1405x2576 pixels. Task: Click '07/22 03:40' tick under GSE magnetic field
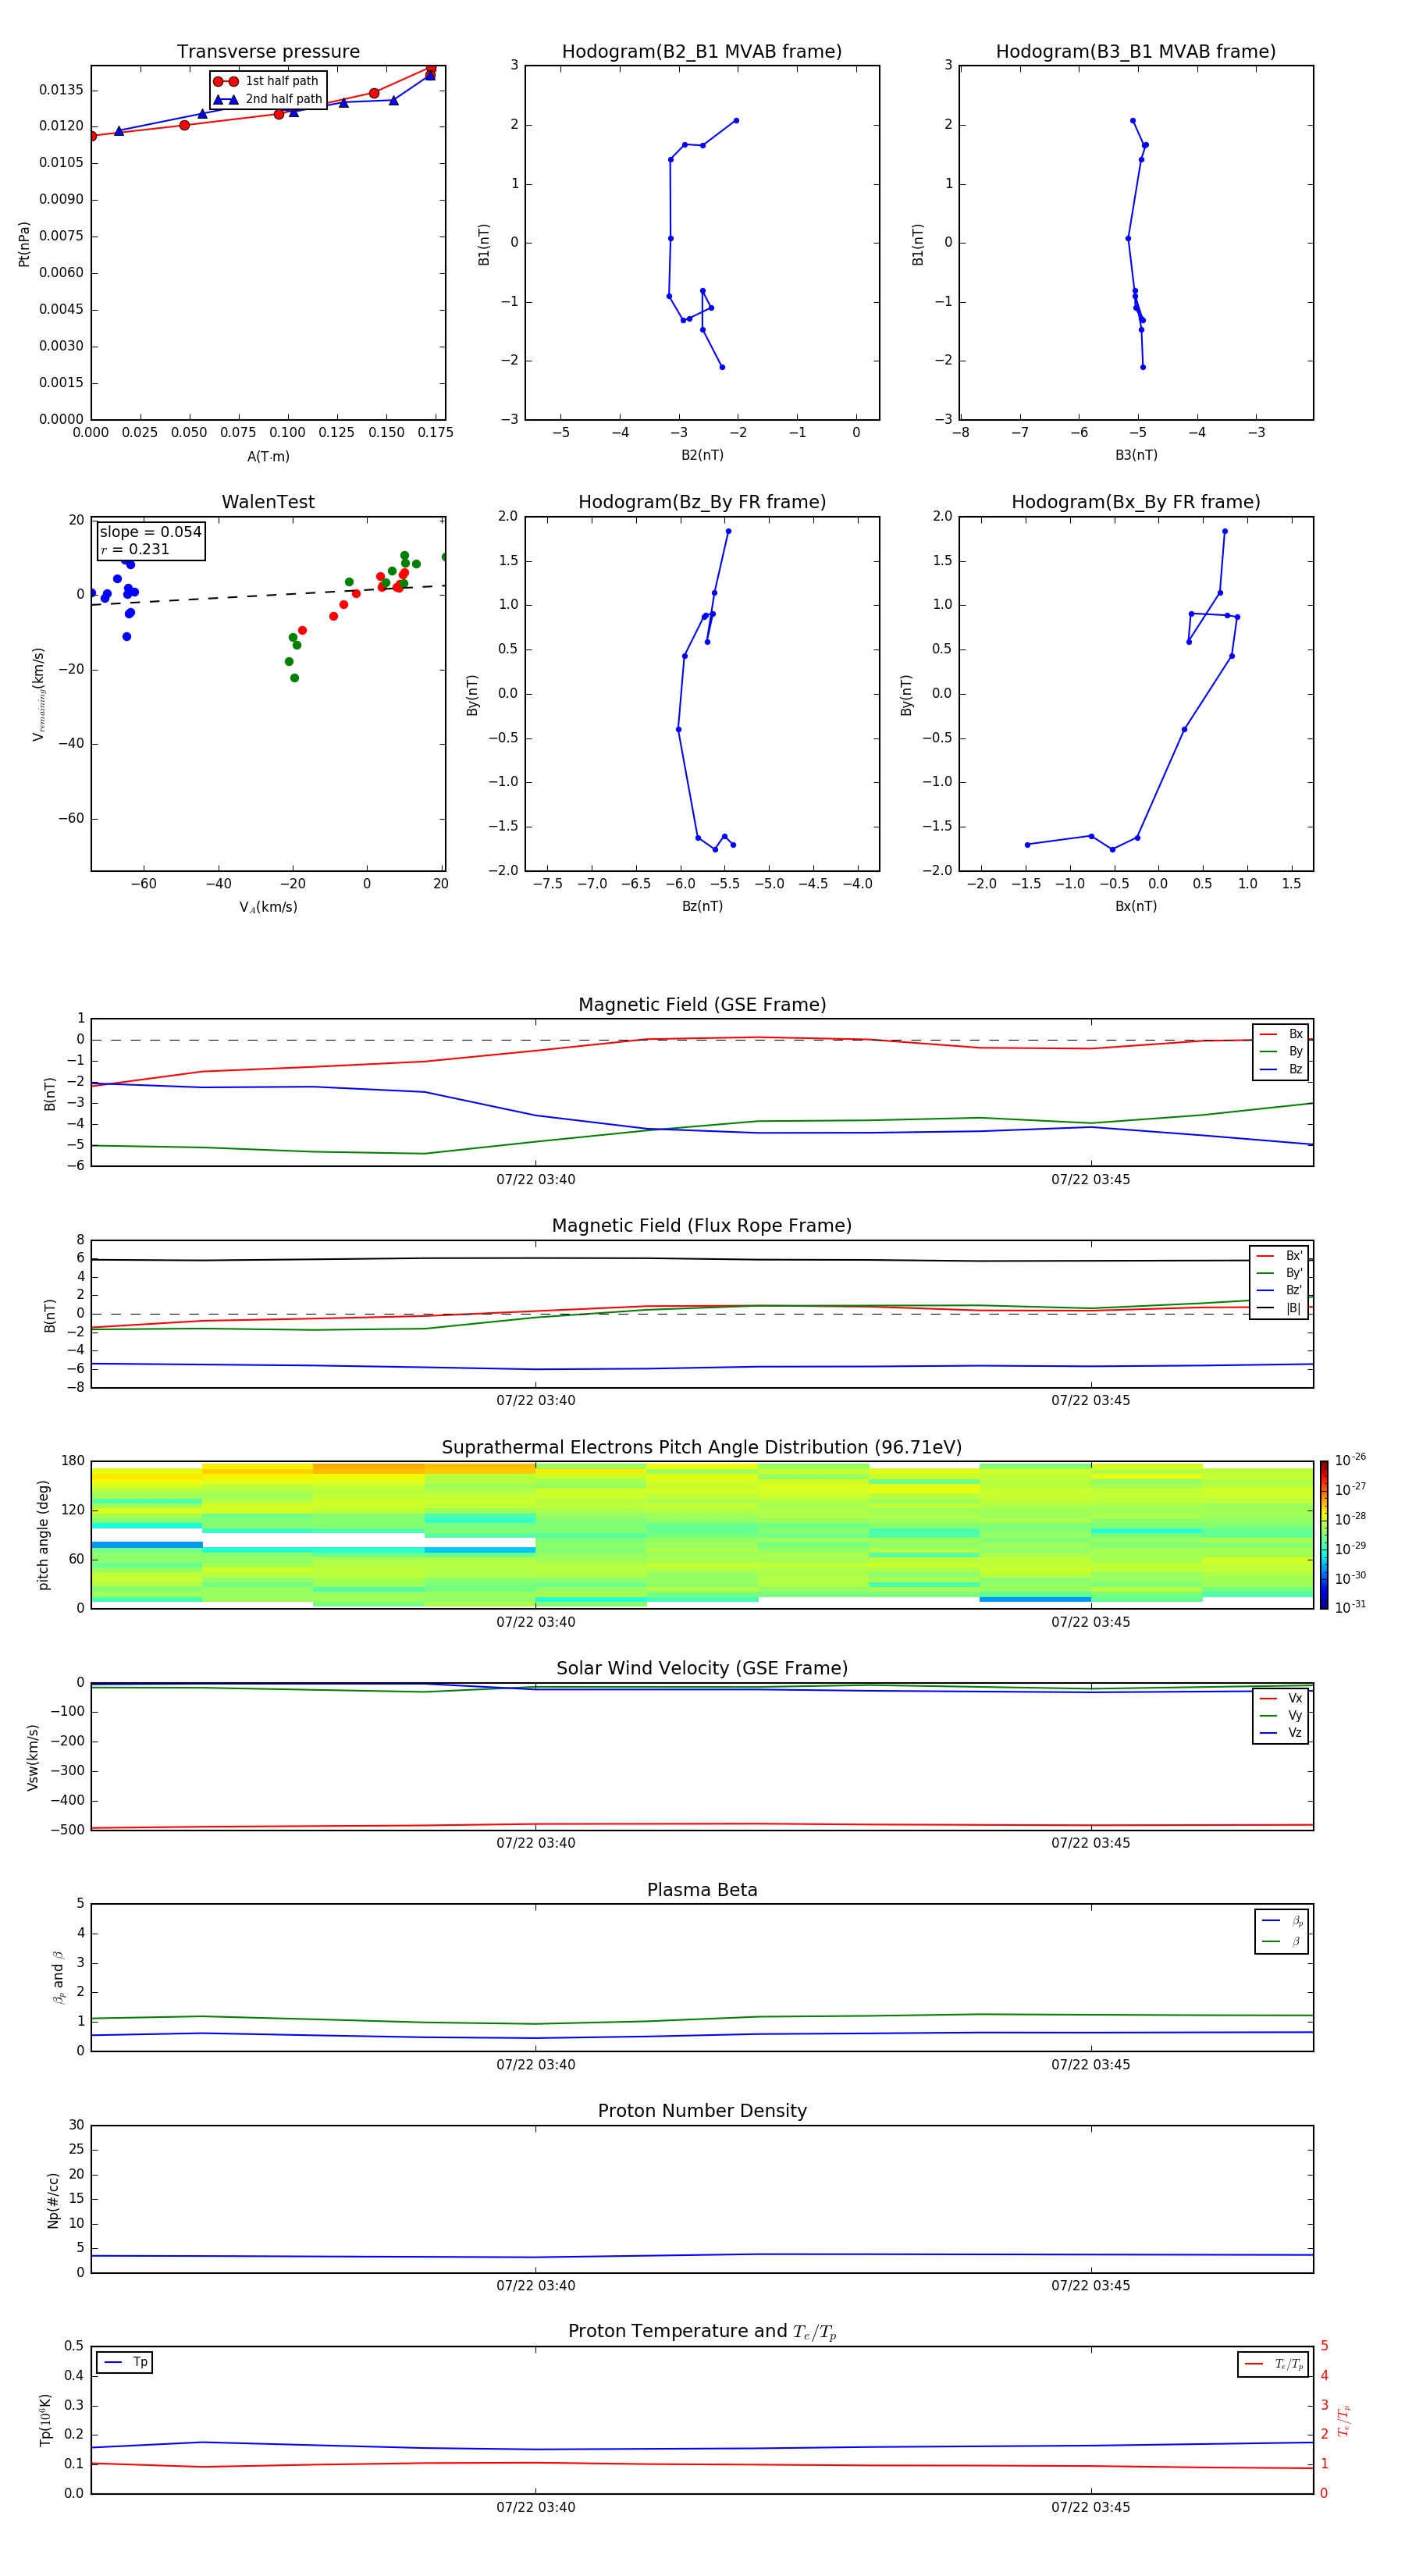[536, 1180]
